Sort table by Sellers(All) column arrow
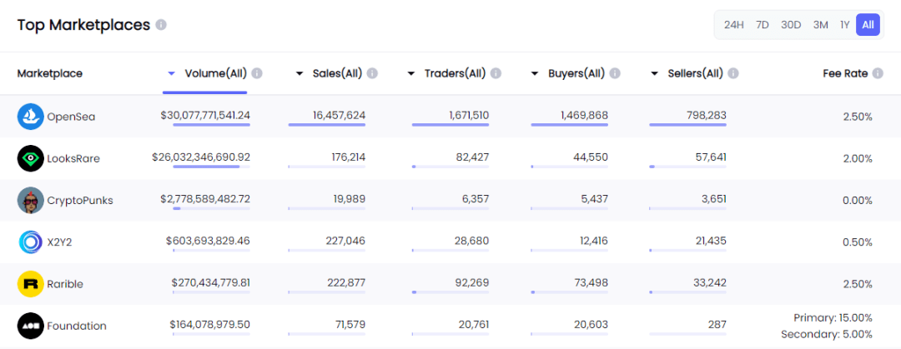Screen dimensions: 901x349 (x=655, y=73)
